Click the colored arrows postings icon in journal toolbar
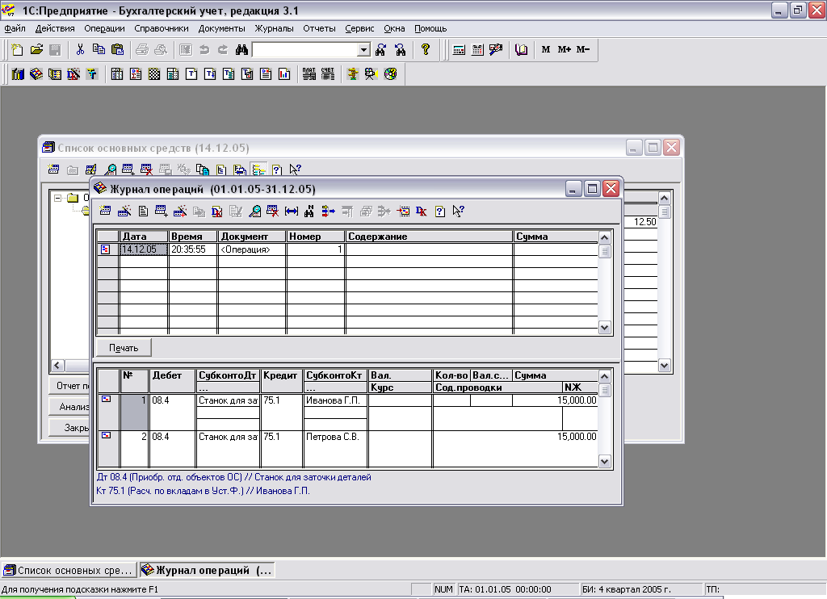The height and width of the screenshot is (599, 827). click(x=328, y=212)
